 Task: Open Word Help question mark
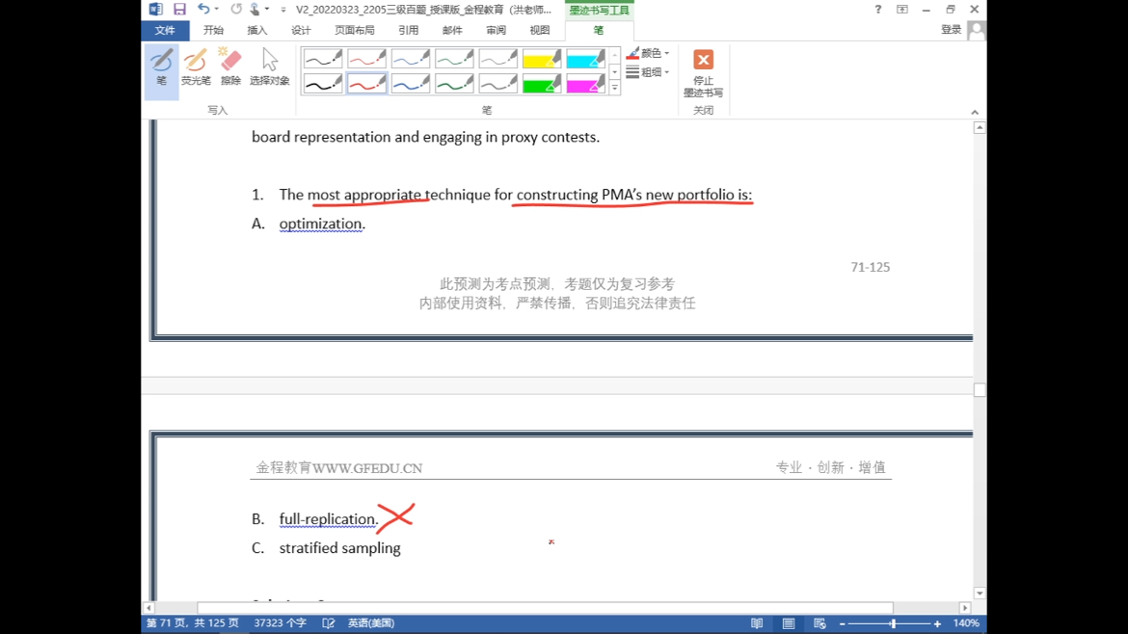pyautogui.click(x=877, y=10)
